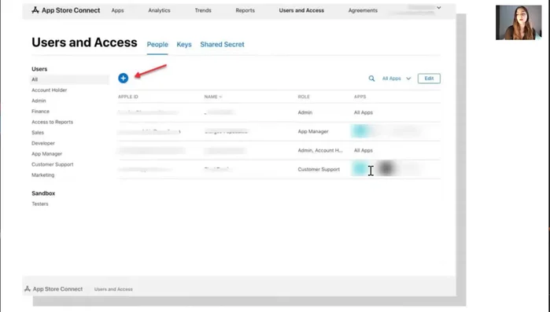Switch to the Keys tab
Viewport: 550px width, 312px height.
184,45
